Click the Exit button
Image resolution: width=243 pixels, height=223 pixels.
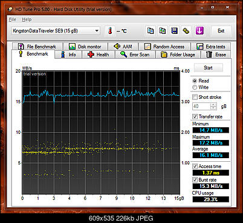coord(221,31)
